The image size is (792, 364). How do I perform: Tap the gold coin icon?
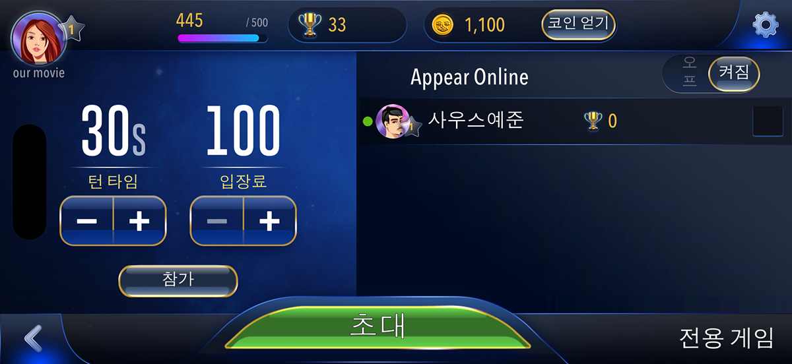pos(443,25)
